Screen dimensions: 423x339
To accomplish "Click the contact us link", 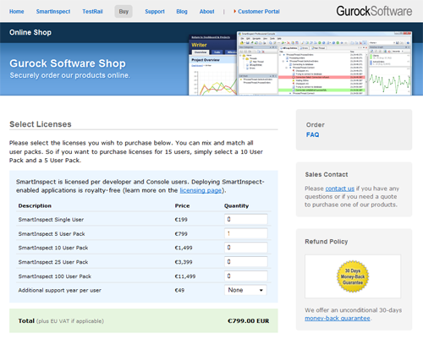I will coord(339,189).
